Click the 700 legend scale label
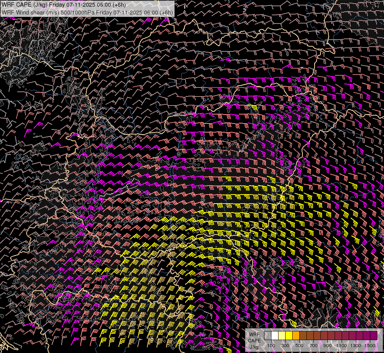The image size is (384, 353). tap(313, 346)
